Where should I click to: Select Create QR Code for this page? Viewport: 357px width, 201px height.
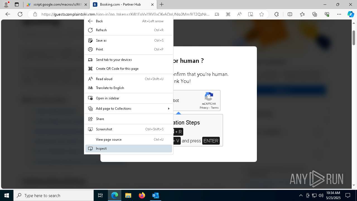(x=129, y=69)
